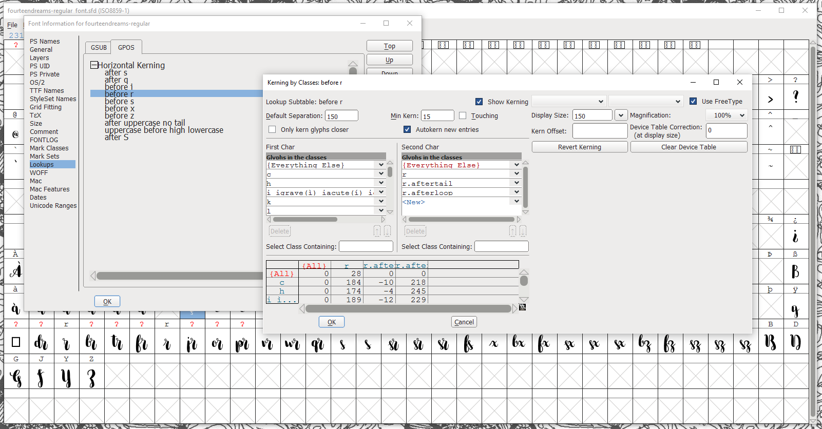This screenshot has height=429, width=822.
Task: Open the File menu
Action: 12,25
